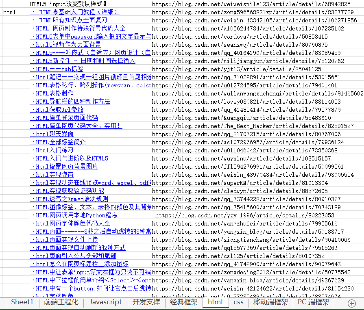Viewport: 364px width, 310px height.
Task: Select URL cell ending weixin_43342105/article/details/106271856
Action: [x=254, y=20]
